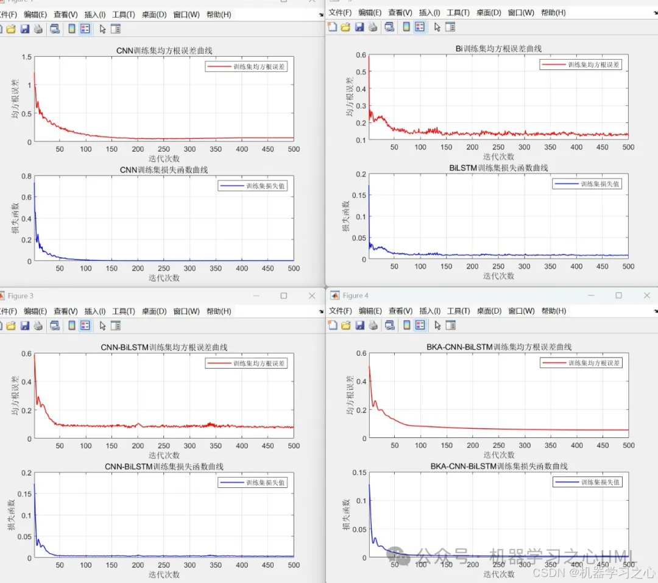The height and width of the screenshot is (583, 658).
Task: Click the Open File folder icon in Figure 4
Action: 345,326
